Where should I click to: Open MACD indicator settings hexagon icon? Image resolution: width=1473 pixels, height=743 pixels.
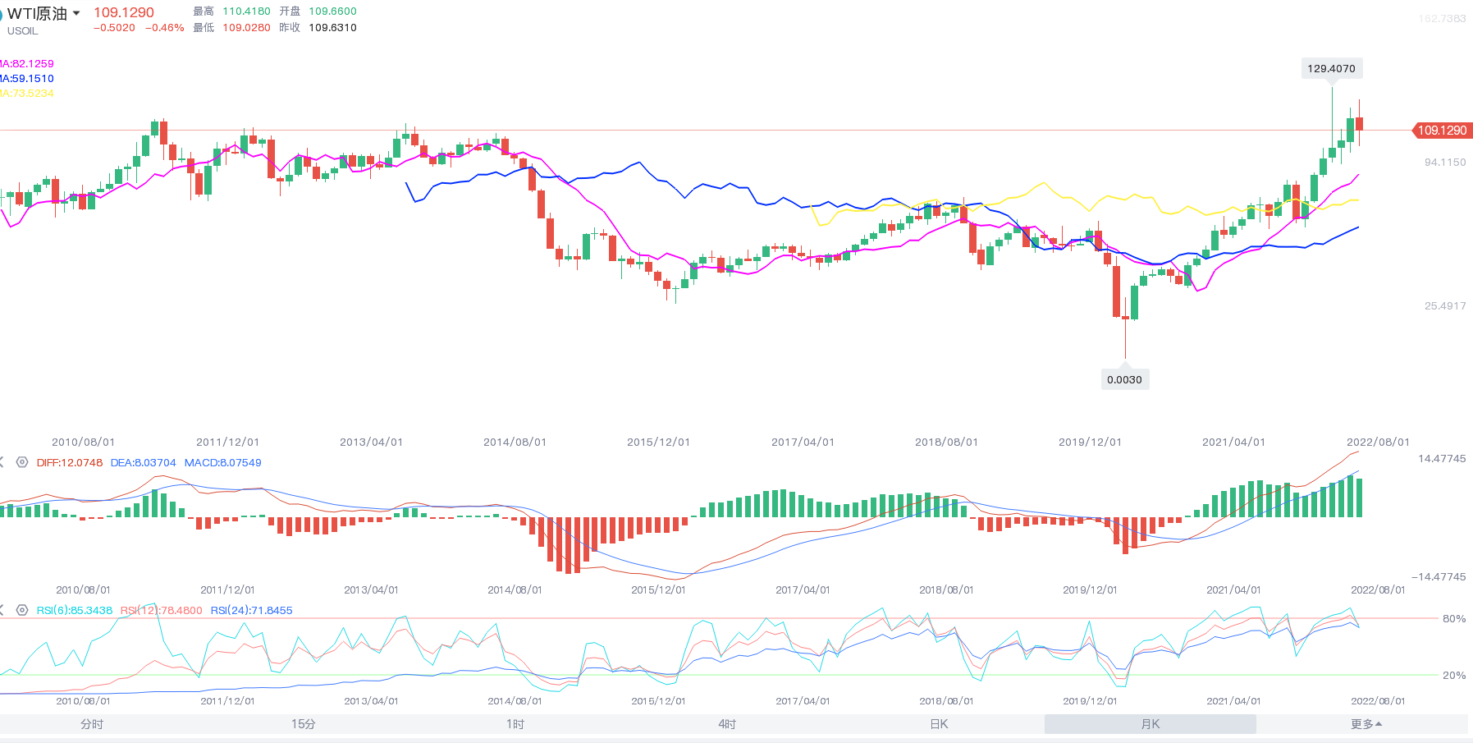point(22,462)
